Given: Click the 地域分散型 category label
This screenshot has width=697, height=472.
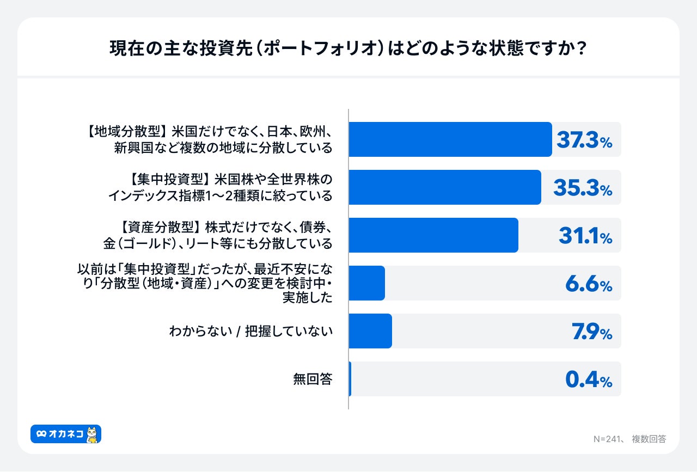Looking at the screenshot, I should tap(207, 139).
